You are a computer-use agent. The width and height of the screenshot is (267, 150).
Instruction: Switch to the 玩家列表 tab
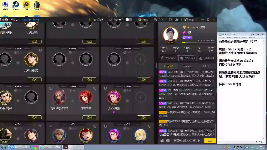[x=187, y=66]
